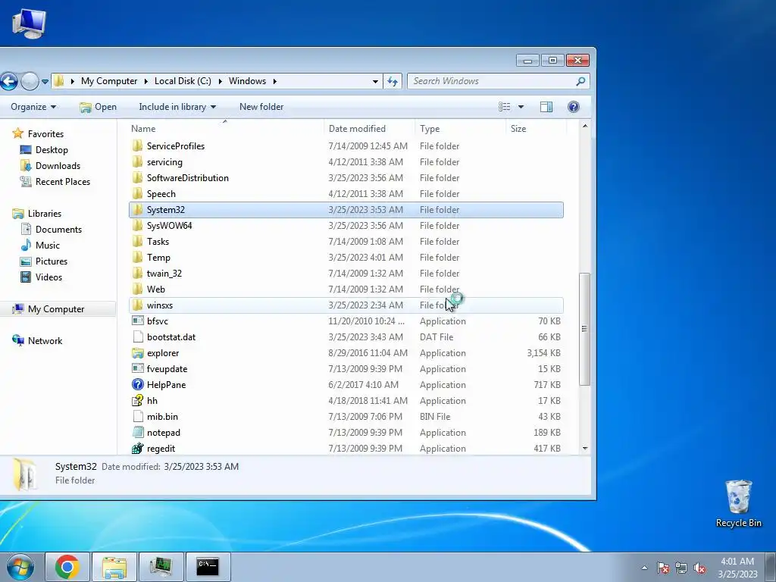The height and width of the screenshot is (582, 776).
Task: Open Documents library in sidebar
Action: (x=58, y=229)
